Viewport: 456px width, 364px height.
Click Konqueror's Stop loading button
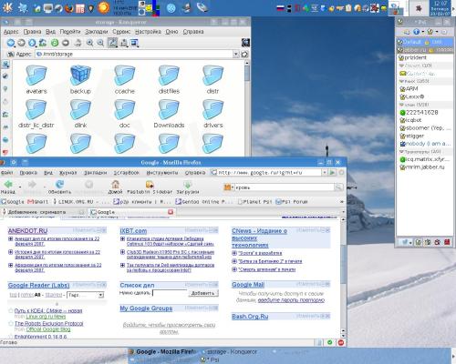(66, 43)
